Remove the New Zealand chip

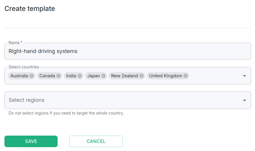[x=142, y=76]
